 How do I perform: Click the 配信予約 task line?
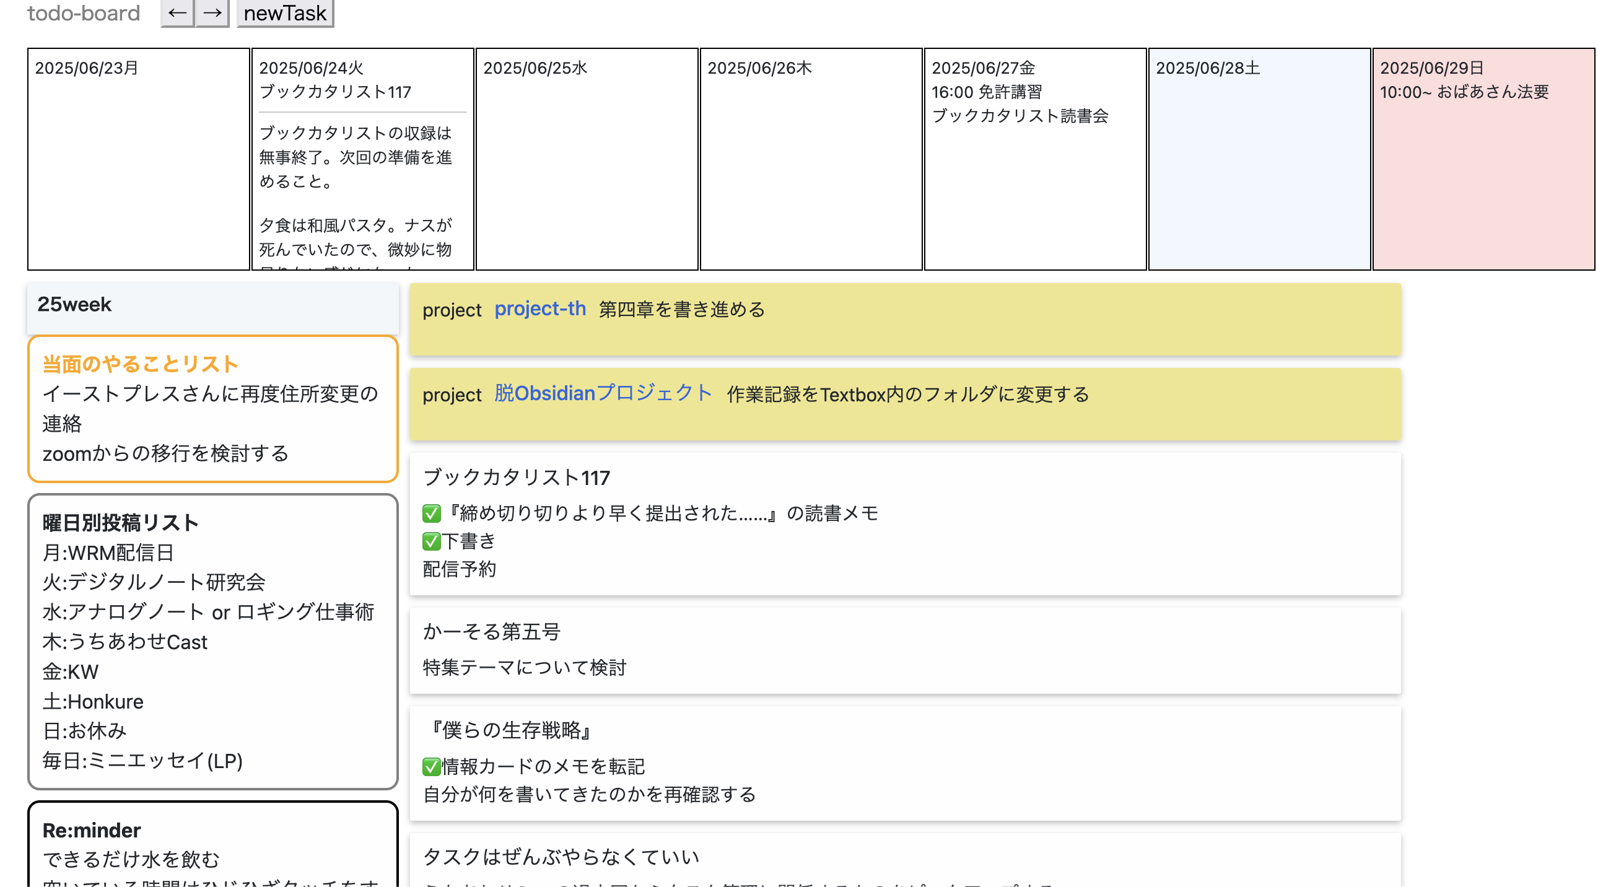pyautogui.click(x=459, y=569)
